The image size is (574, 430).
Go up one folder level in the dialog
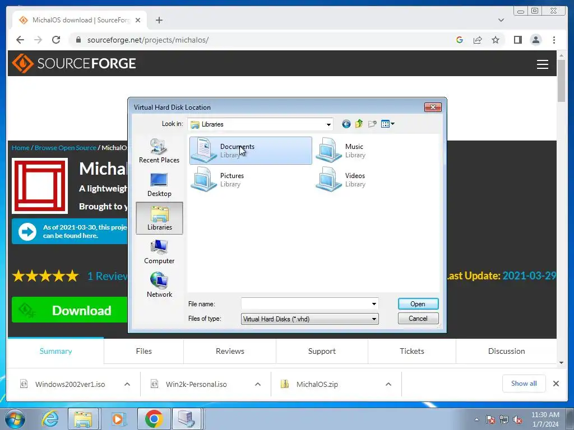click(359, 124)
